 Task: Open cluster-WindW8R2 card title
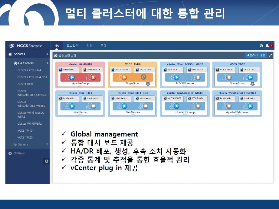point(80,64)
